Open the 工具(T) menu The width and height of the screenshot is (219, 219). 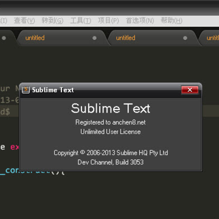81,21
